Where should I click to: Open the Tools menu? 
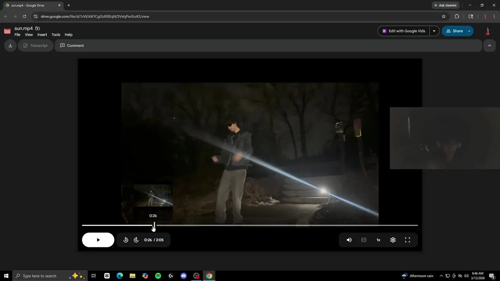click(56, 35)
